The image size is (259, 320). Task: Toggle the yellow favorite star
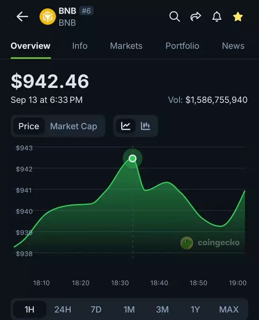click(238, 16)
